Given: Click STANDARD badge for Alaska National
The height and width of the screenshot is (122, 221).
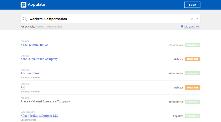Looking at the screenshot, I should (192, 102).
